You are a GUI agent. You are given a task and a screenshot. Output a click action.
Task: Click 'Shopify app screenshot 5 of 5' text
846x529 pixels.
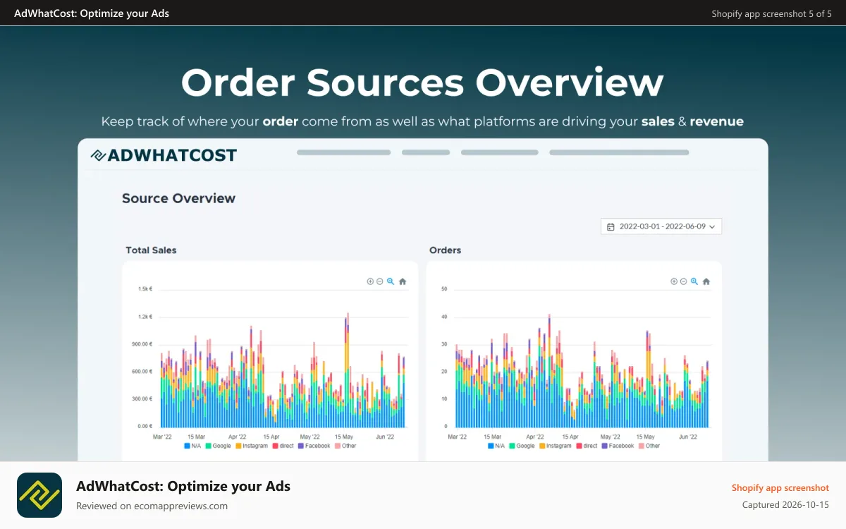pos(772,13)
